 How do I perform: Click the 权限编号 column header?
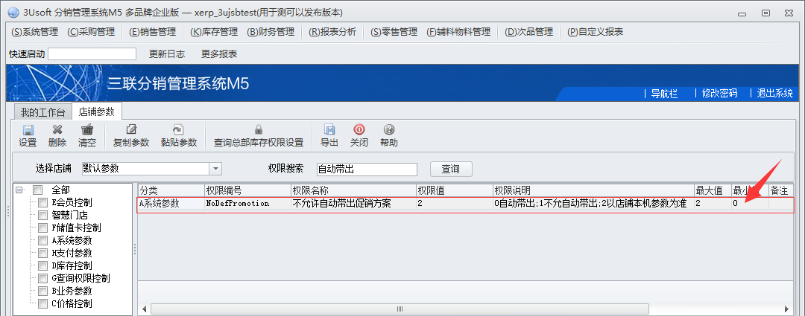point(247,190)
